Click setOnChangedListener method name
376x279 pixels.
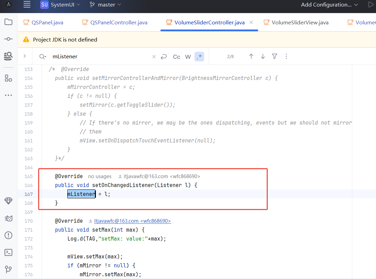pos(123,185)
